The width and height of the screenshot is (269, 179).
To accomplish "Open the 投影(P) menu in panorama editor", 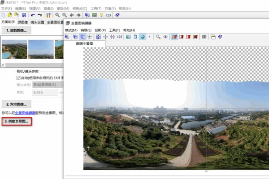I will 101,30.
